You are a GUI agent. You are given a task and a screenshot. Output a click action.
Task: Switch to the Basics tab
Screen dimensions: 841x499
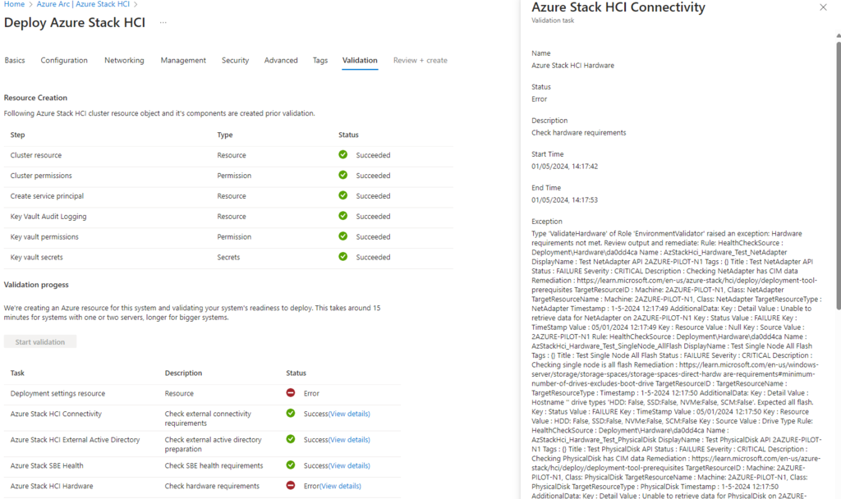[x=15, y=61]
